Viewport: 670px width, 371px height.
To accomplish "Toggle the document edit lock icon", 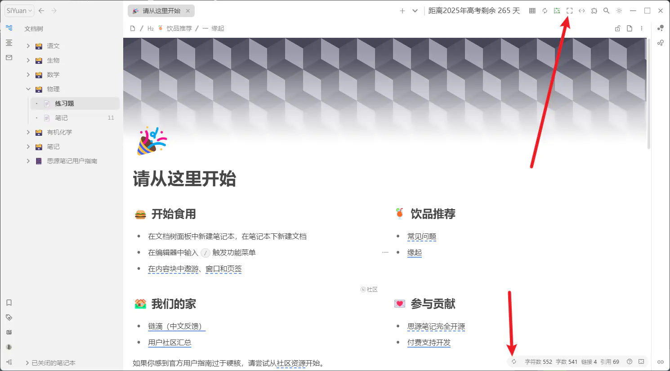I will (617, 28).
